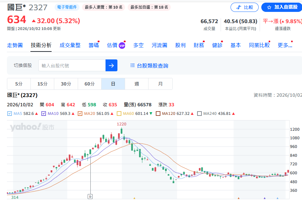Open the 台股類股查詢 link
The width and height of the screenshot is (302, 202).
(149, 66)
